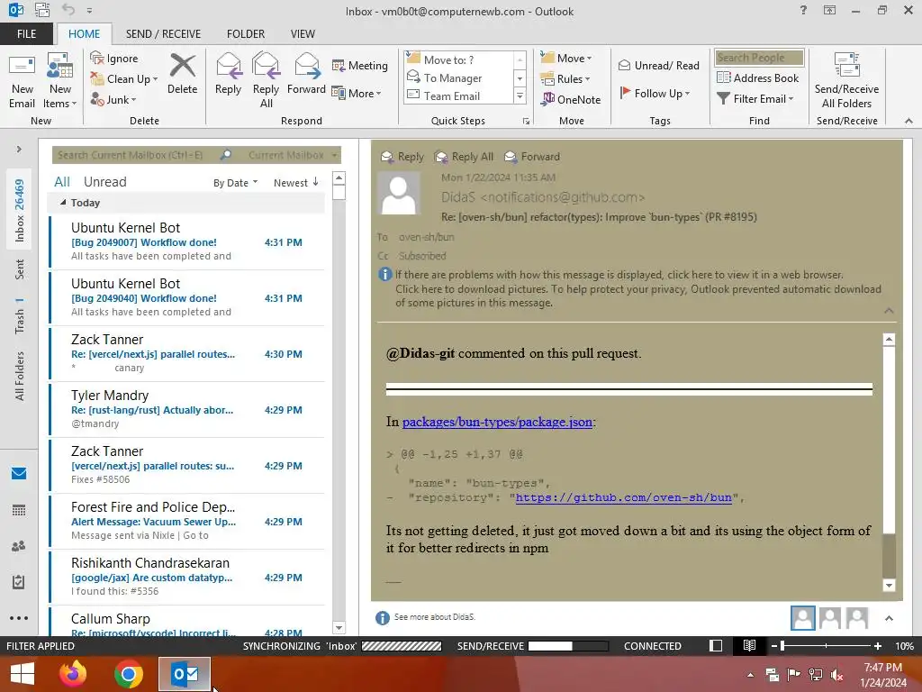Switch to Mail view
The width and height of the screenshot is (922, 692).
19,473
